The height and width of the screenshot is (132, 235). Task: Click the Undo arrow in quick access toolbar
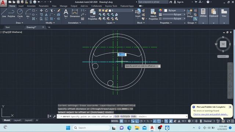point(39,2)
